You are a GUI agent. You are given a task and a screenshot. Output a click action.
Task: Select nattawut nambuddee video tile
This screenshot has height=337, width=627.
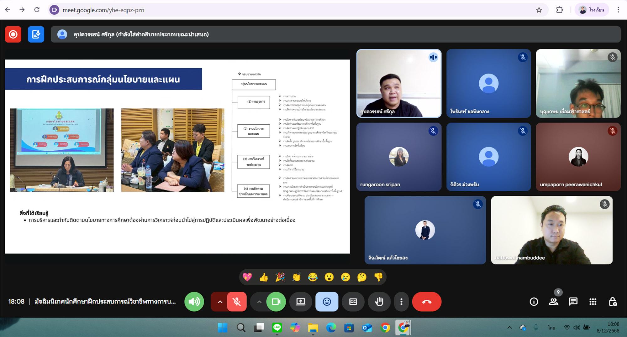click(551, 230)
